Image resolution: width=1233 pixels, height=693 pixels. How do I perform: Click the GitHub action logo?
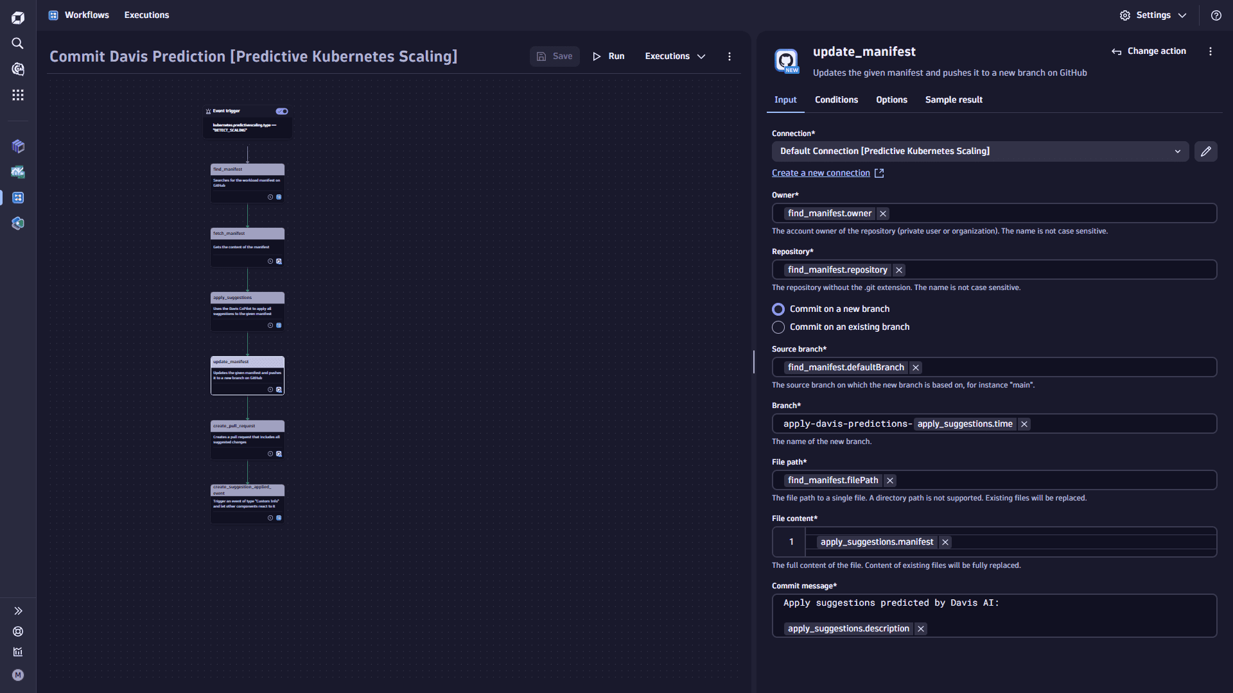point(786,61)
